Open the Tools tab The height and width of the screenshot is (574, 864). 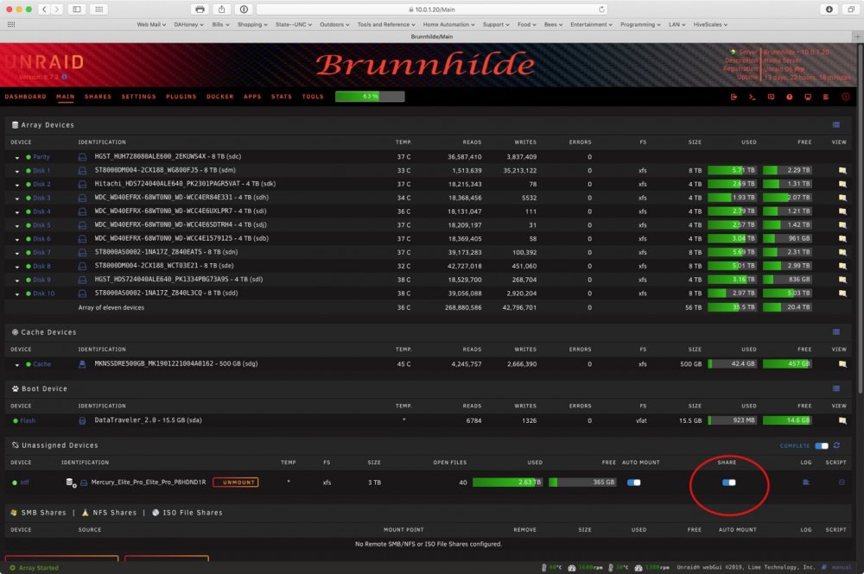(313, 97)
